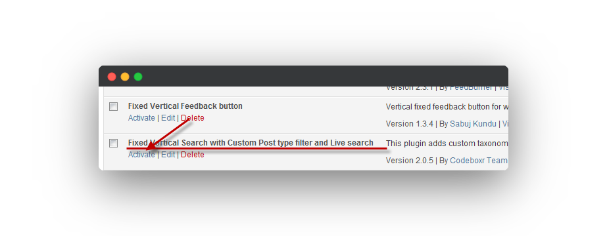Screen dimensions: 607x236
Task: Delete the Fixed Vertical Search plugin
Action: click(193, 155)
